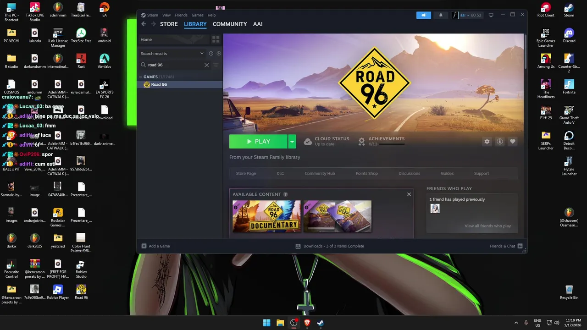Screen dimensions: 587x330
Task: Select the Discord desktop shortcut
Action: 569,36
